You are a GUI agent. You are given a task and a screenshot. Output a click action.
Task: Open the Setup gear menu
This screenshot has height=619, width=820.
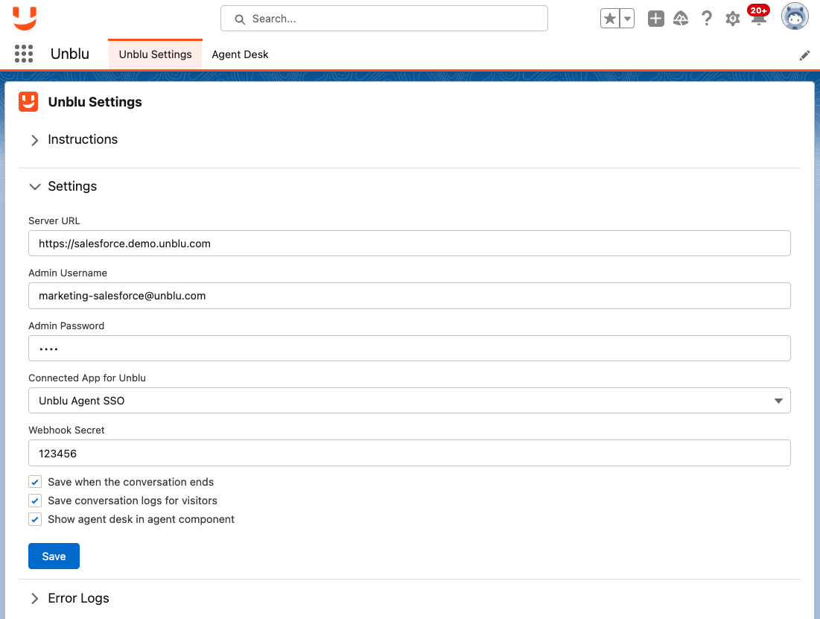click(732, 19)
